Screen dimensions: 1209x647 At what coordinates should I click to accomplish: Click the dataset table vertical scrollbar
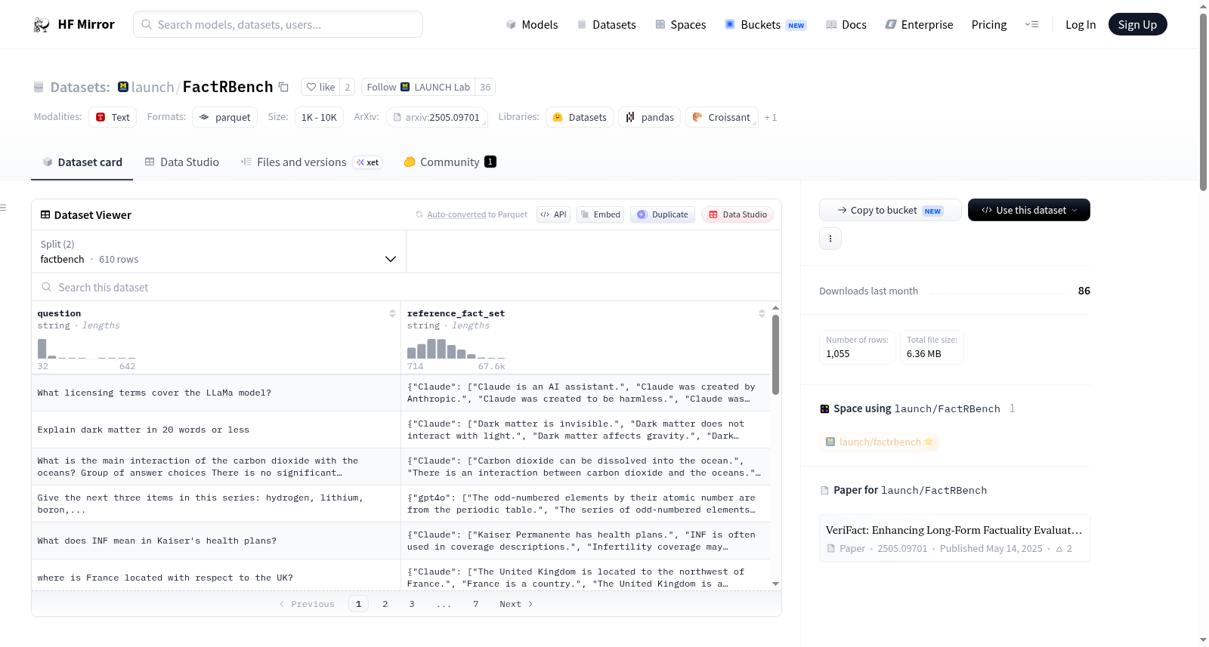pos(775,355)
